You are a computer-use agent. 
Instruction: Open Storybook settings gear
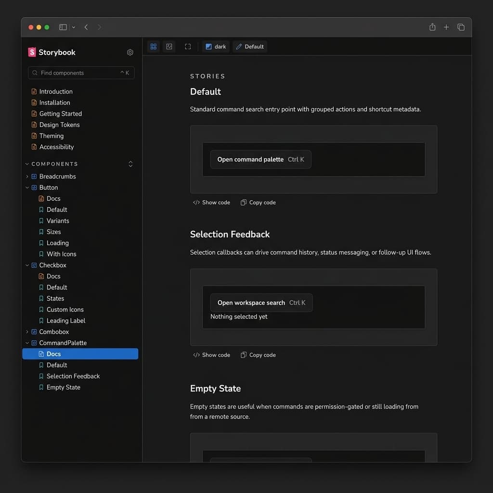130,52
